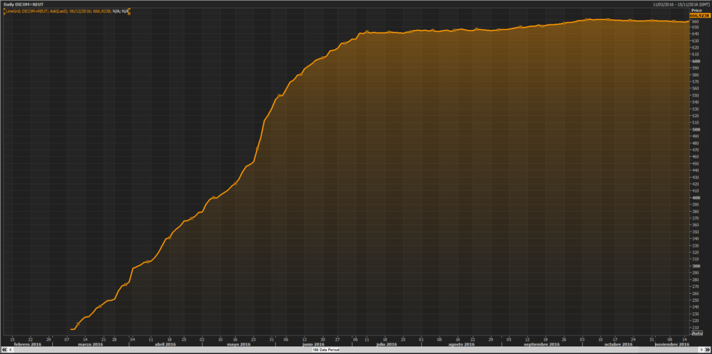Viewport: 712px width, 354px height.
Task: Click the septiembre 2016 month label
Action: pos(541,344)
